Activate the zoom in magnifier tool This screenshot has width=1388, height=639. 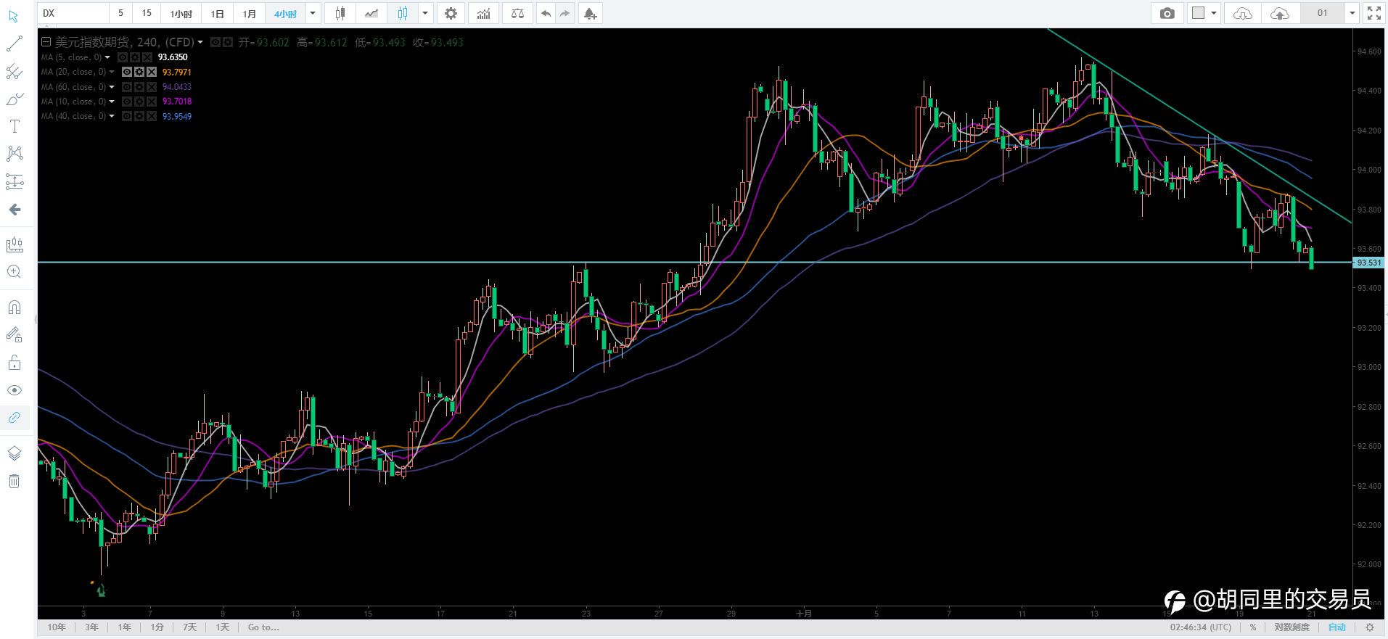pyautogui.click(x=14, y=272)
